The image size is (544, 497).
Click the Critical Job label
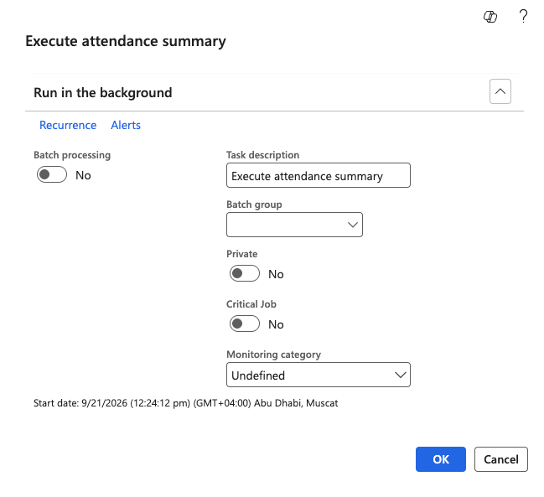pyautogui.click(x=251, y=304)
